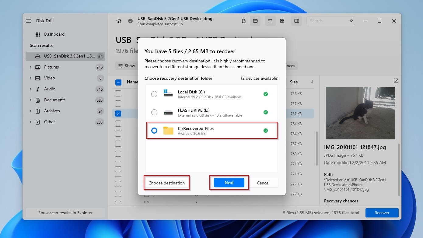This screenshot has height=238, width=423.
Task: Click the blue Recover button
Action: [382, 213]
